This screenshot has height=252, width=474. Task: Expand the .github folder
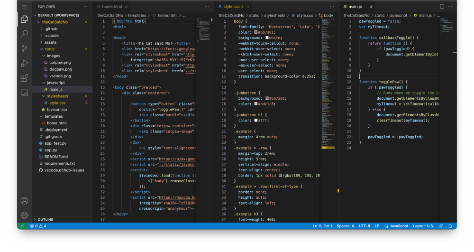coord(51,29)
